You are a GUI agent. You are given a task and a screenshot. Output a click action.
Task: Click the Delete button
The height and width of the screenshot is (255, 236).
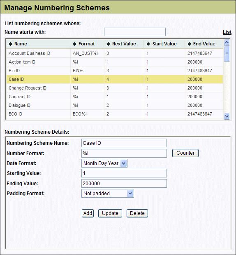(137, 213)
